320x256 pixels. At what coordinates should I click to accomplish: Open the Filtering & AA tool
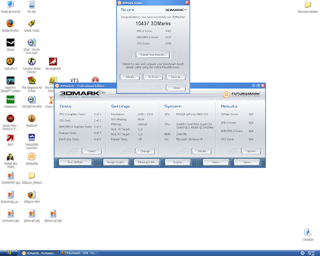(147, 162)
